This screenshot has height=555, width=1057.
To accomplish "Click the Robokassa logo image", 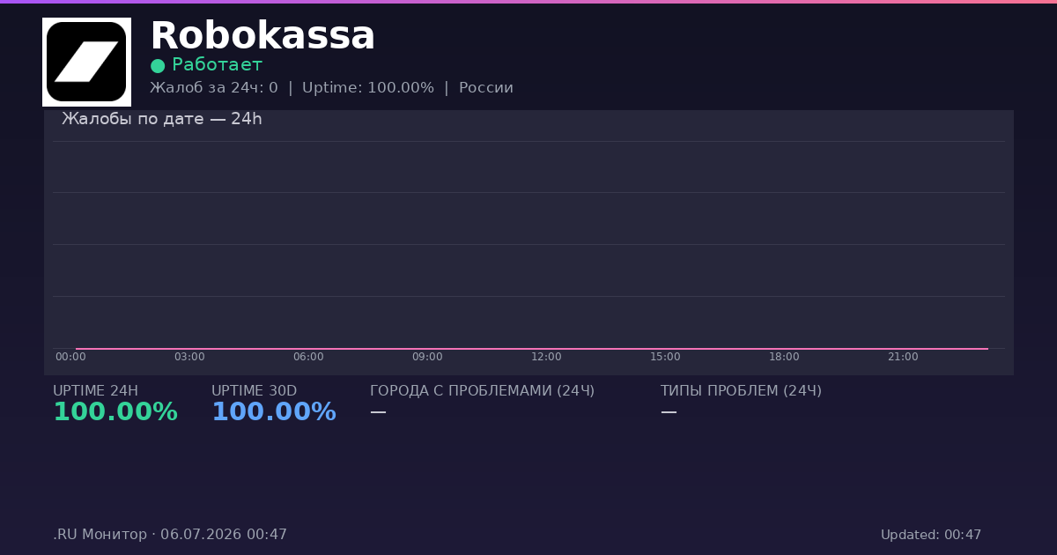I will (x=86, y=62).
